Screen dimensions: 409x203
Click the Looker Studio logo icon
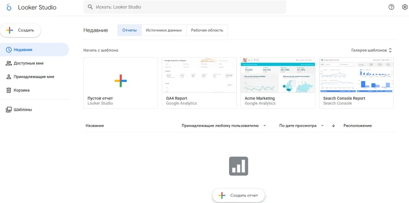tap(9, 7)
